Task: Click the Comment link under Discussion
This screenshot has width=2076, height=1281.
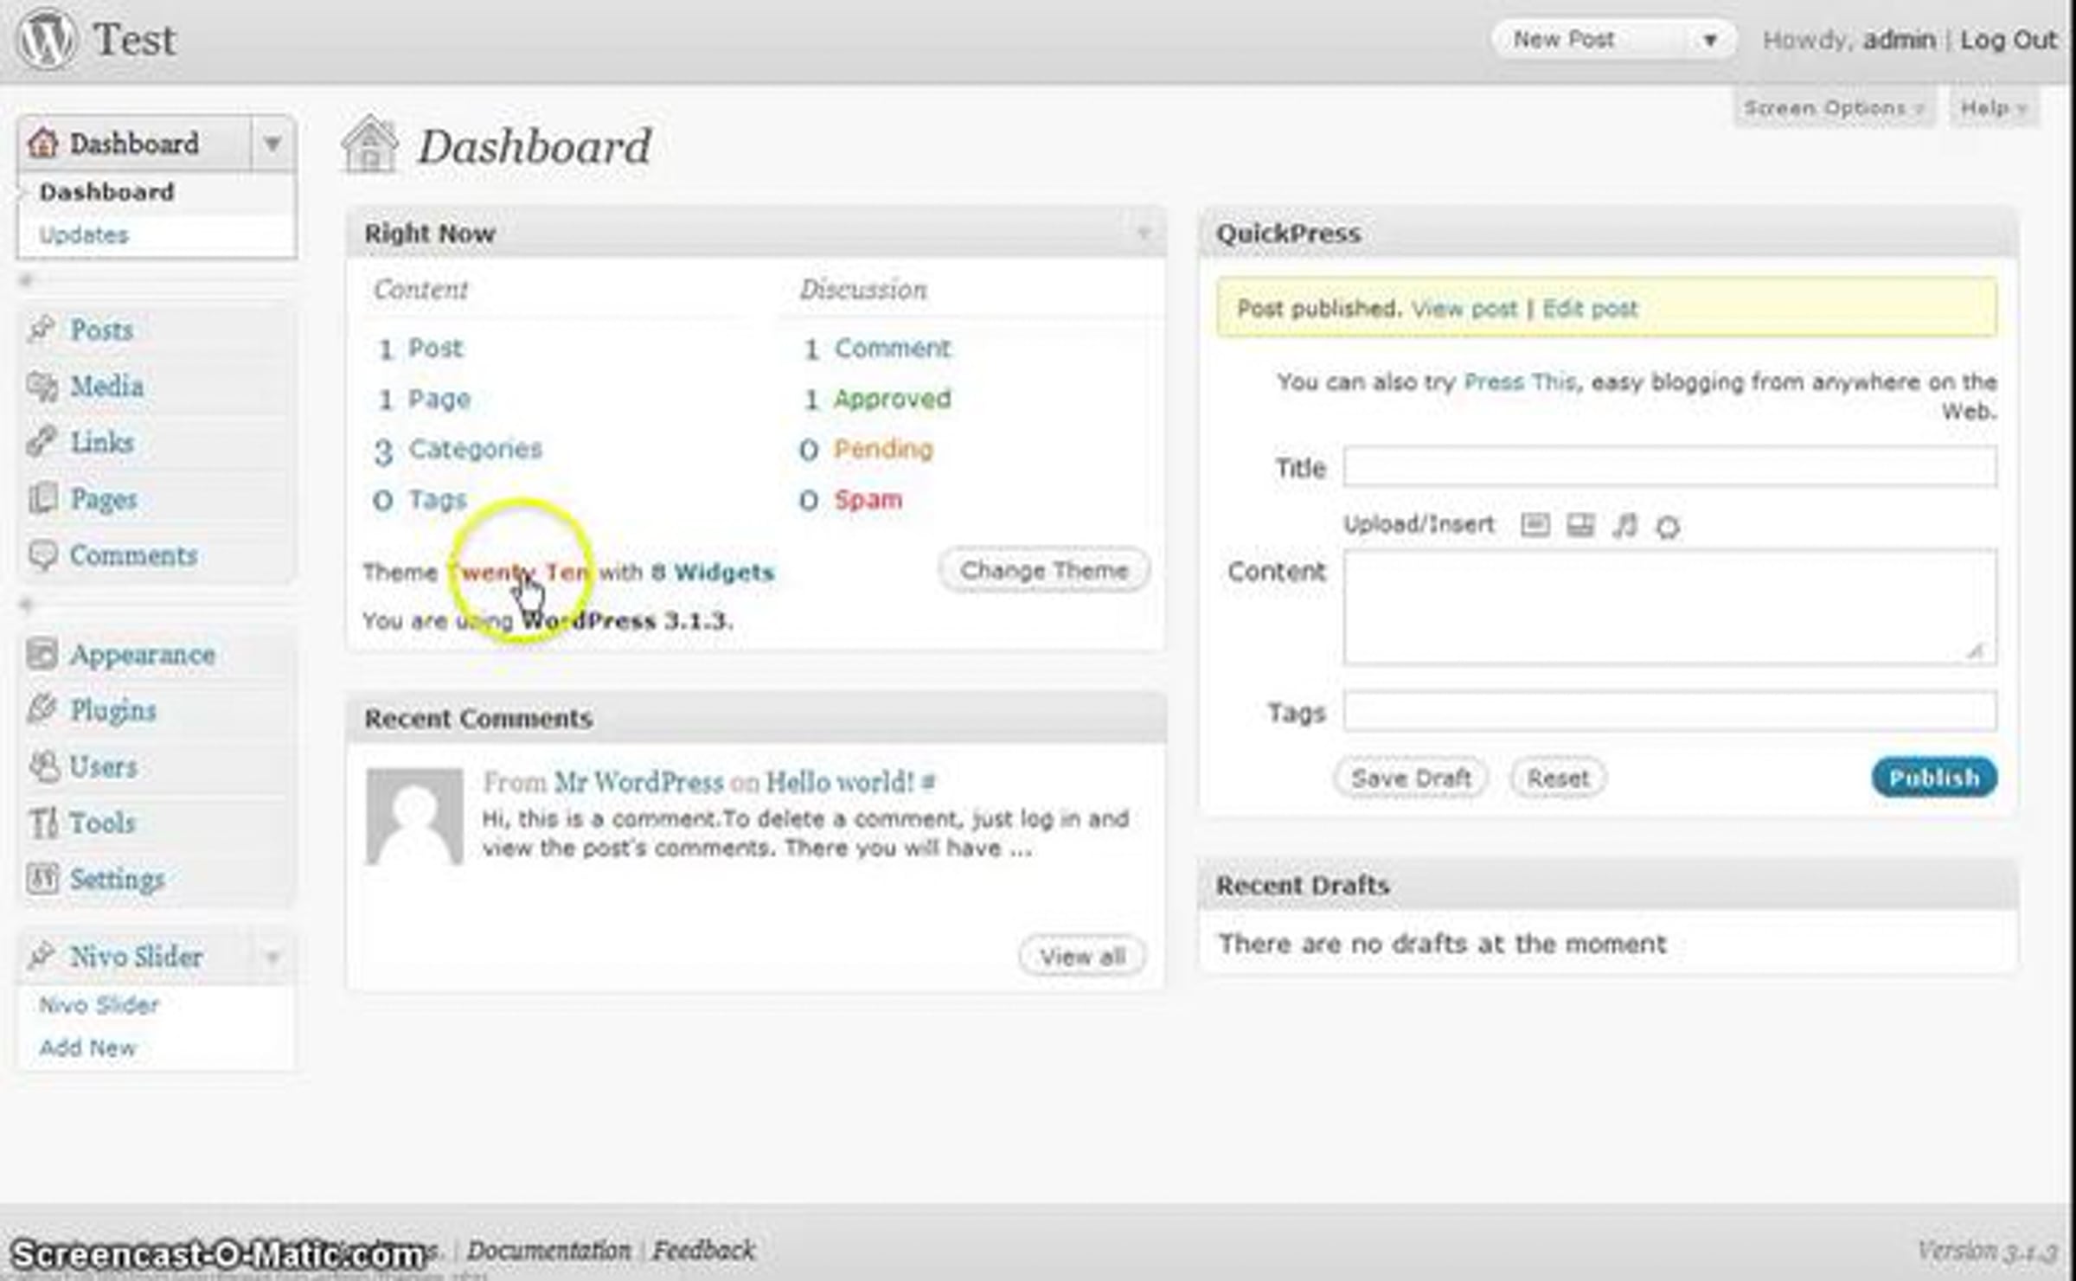Action: pos(892,349)
